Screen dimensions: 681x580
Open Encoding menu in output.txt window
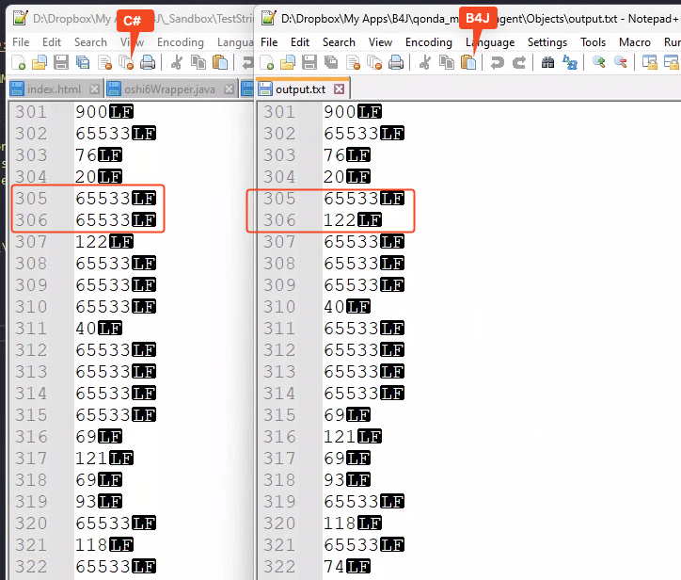coord(429,42)
